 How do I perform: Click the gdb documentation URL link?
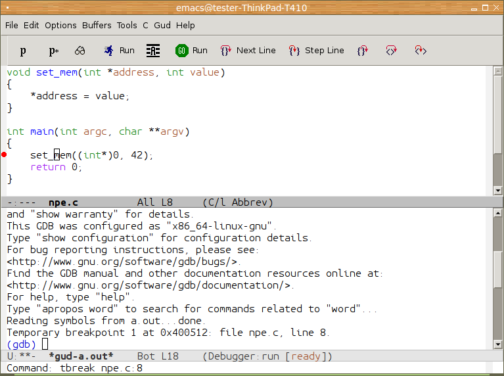point(149,285)
